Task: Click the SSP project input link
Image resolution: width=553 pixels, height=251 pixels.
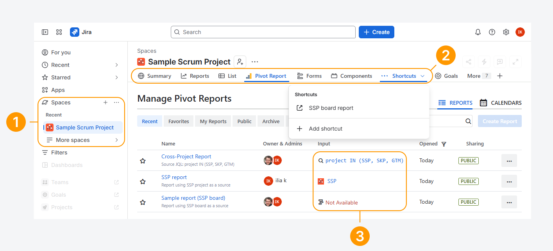Action: pyautogui.click(x=332, y=181)
